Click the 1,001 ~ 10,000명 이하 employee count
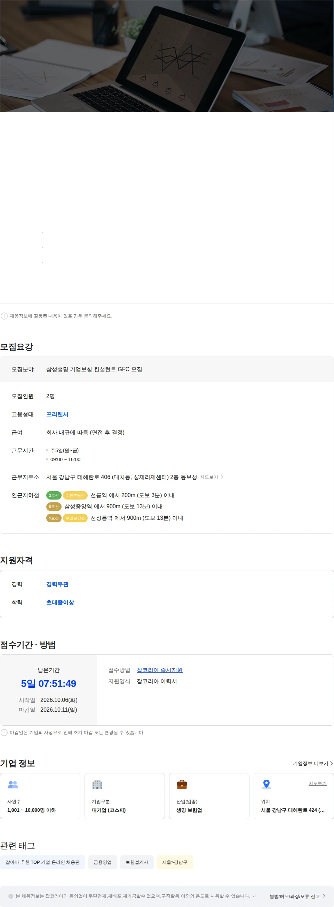The width and height of the screenshot is (334, 907). (x=32, y=810)
